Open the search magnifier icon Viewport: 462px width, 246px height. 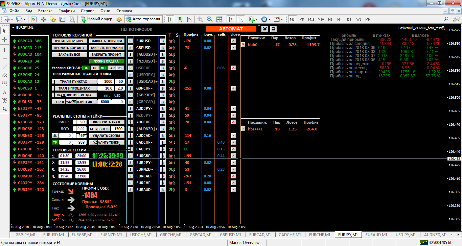[x=446, y=19]
